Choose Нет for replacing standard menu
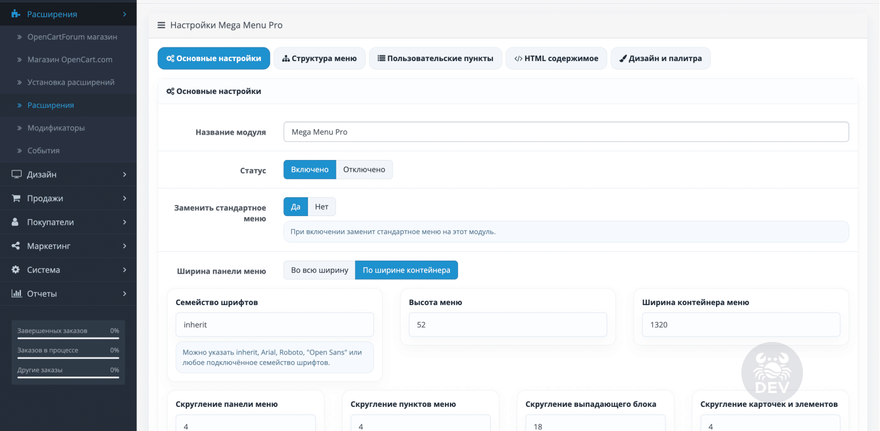The height and width of the screenshot is (431, 880). [322, 207]
